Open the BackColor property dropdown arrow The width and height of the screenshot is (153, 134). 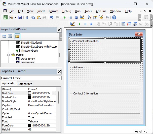pyautogui.click(x=54, y=93)
